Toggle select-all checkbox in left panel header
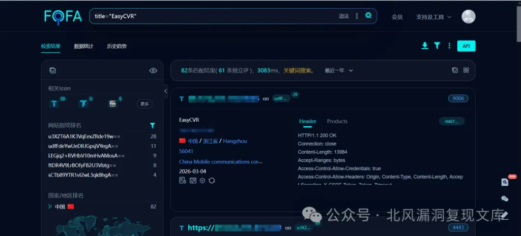 tap(52, 71)
